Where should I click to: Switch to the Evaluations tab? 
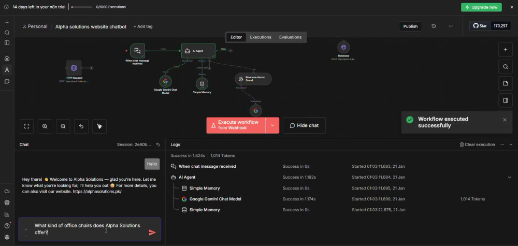coord(291,37)
